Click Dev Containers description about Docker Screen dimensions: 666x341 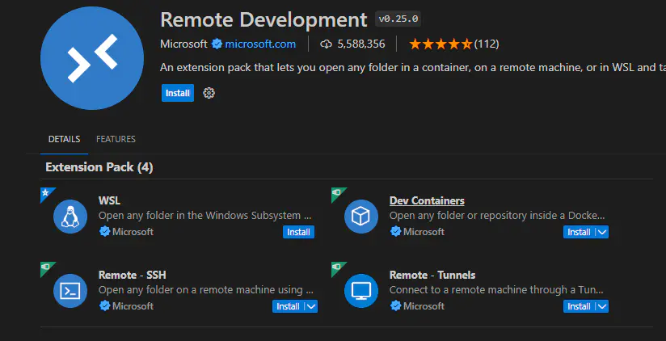pos(497,216)
